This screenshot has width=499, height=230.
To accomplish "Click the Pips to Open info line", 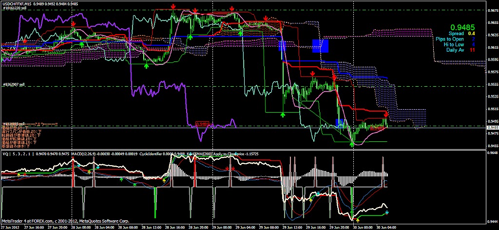I will point(456,39).
